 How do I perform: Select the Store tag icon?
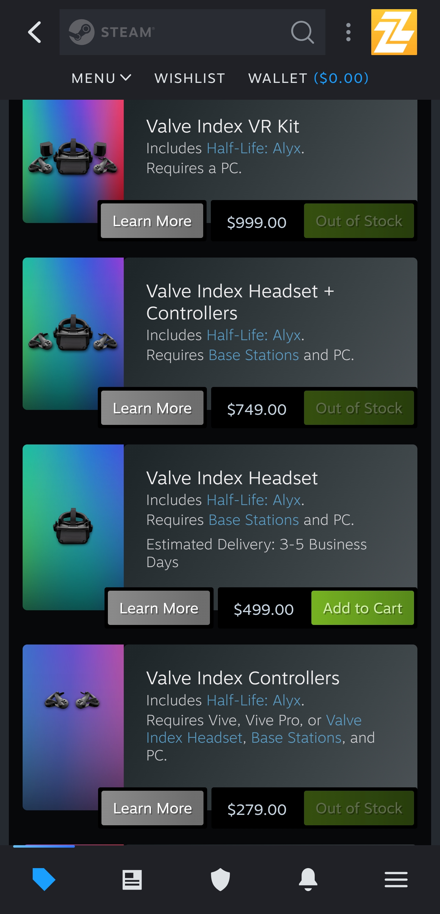pos(44,879)
